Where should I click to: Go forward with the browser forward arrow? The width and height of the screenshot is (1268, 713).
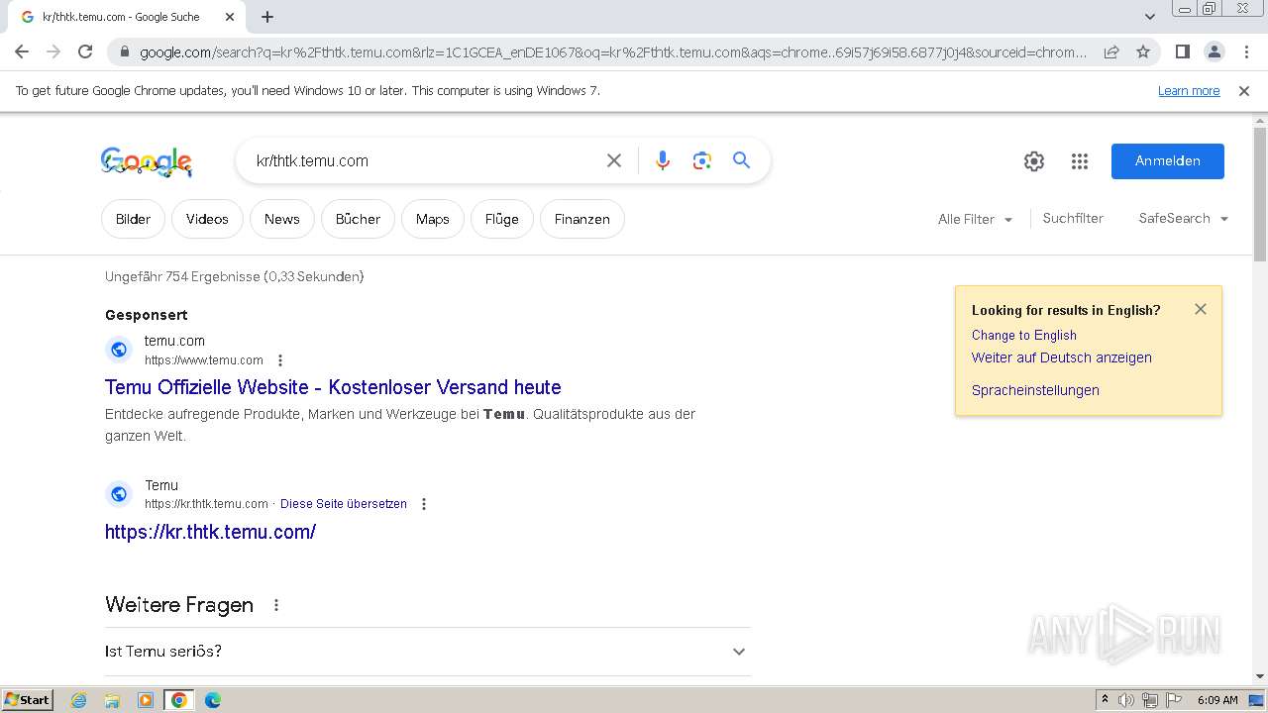coord(53,51)
